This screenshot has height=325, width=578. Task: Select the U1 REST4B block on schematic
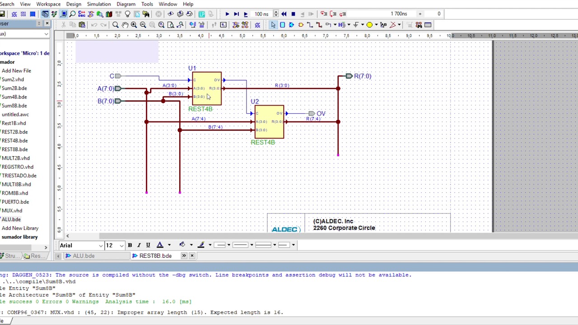(207, 88)
